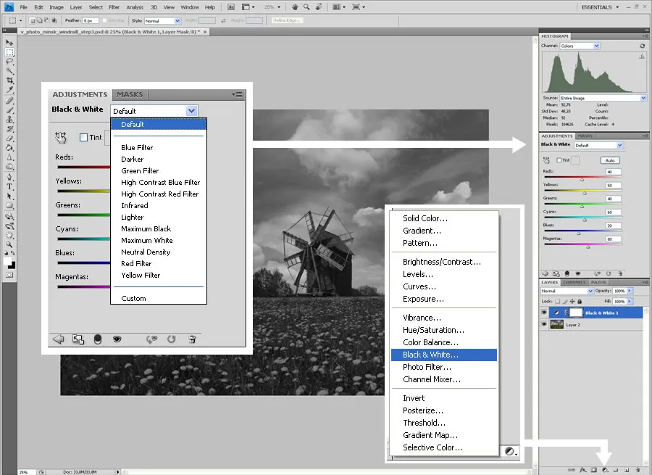Switch to enlarged MASKS tab in the inset
Image resolution: width=652 pixels, height=475 pixels.
[x=130, y=94]
